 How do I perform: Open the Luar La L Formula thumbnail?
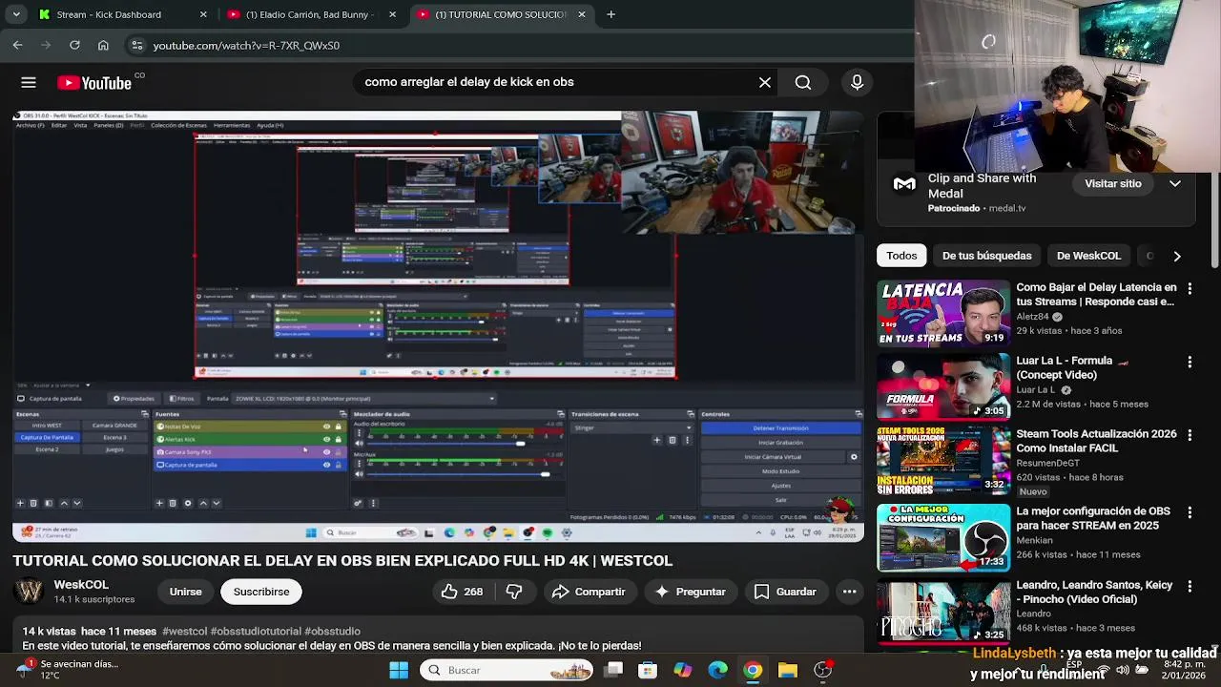943,386
